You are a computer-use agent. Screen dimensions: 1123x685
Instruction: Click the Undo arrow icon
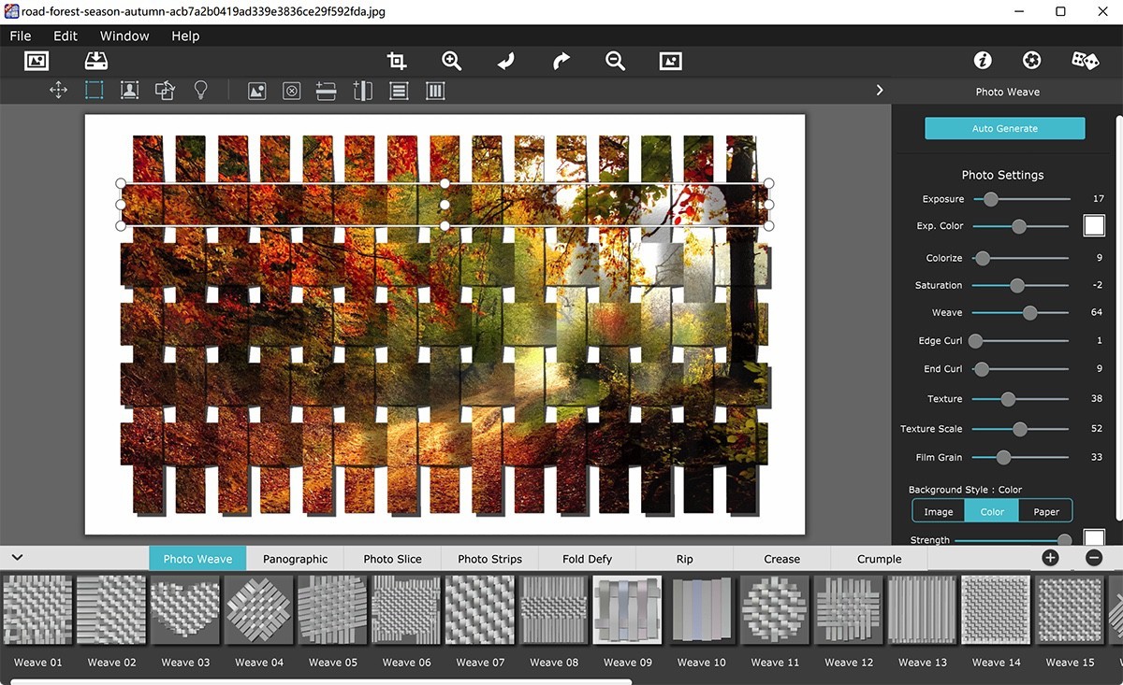[x=505, y=60]
